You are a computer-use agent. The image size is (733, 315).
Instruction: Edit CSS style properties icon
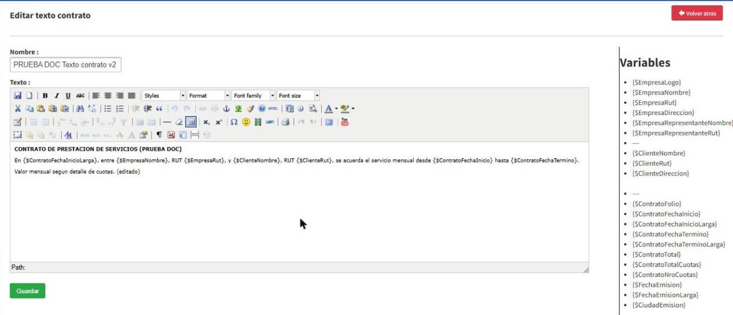click(68, 135)
